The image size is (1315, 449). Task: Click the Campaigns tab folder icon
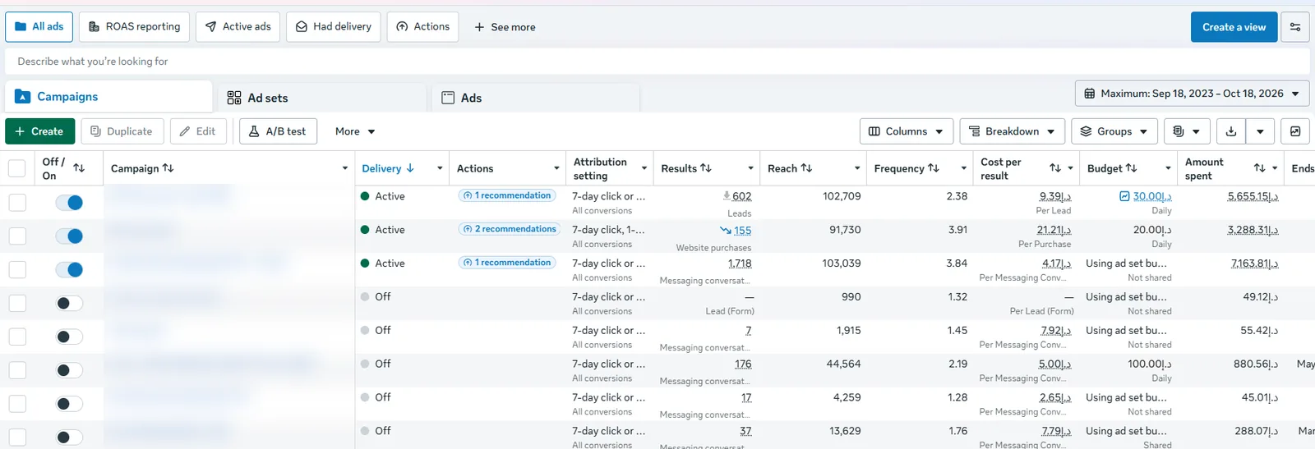(23, 97)
